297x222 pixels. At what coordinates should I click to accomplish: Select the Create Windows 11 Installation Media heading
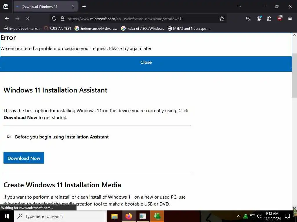coord(62,185)
